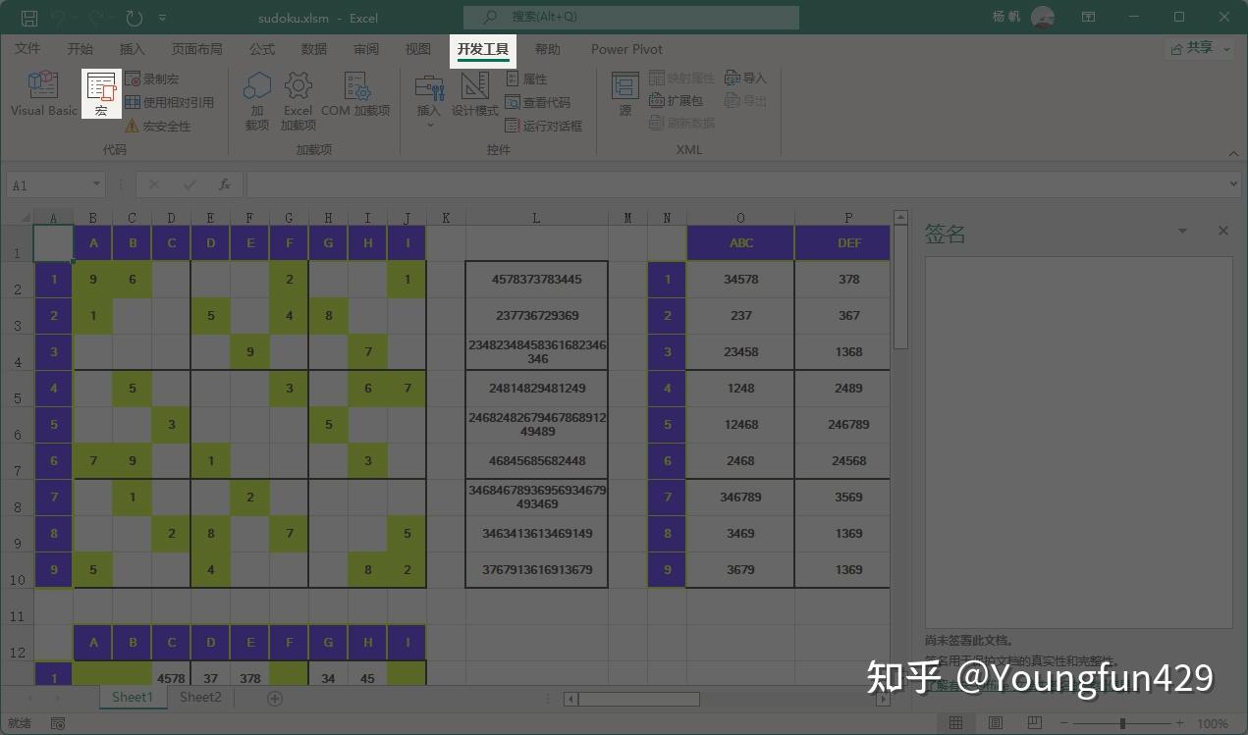The image size is (1248, 735).
Task: Toggle 运行对话框 control option
Action: coord(547,125)
